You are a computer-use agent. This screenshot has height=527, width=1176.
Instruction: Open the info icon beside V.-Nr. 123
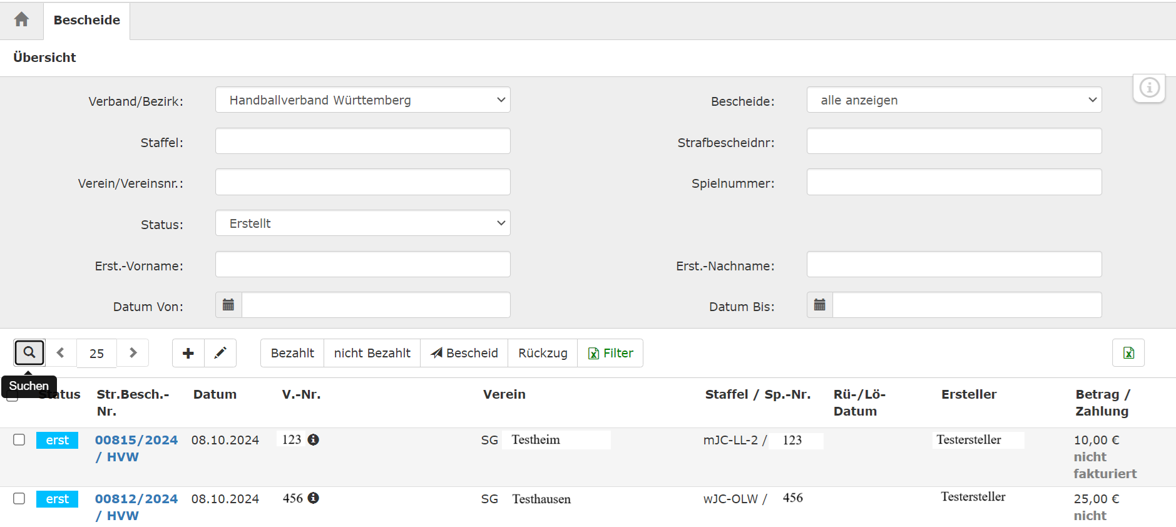coord(314,440)
